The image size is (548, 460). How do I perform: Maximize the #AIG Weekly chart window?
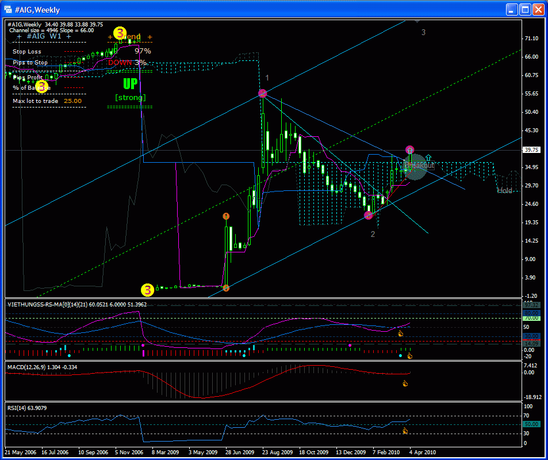[524, 10]
